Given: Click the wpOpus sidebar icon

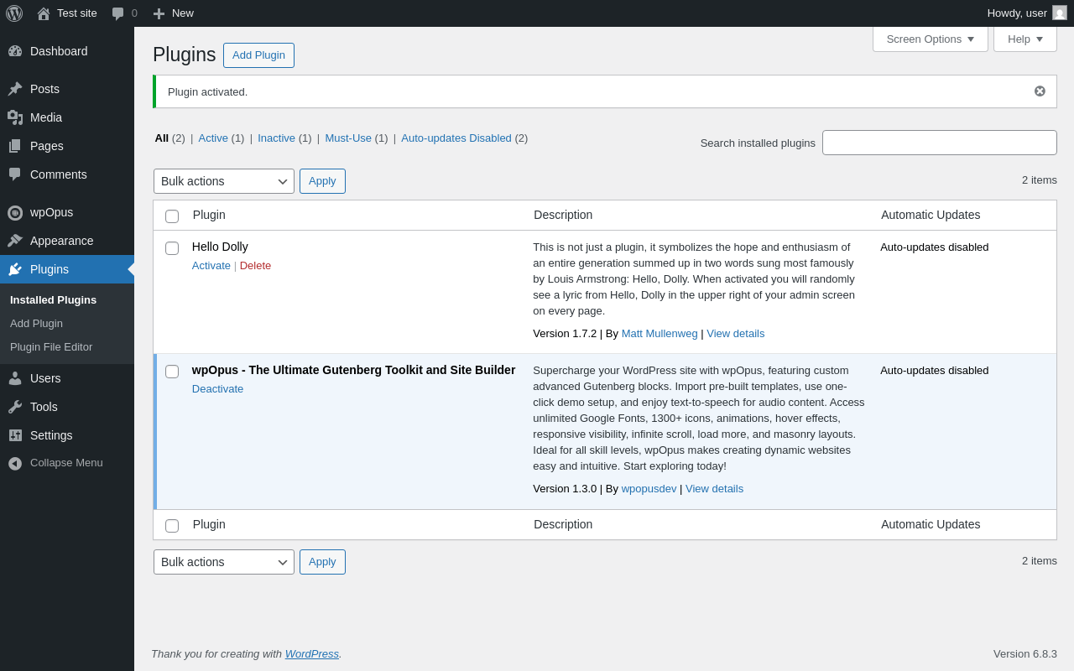Looking at the screenshot, I should click(x=15, y=213).
